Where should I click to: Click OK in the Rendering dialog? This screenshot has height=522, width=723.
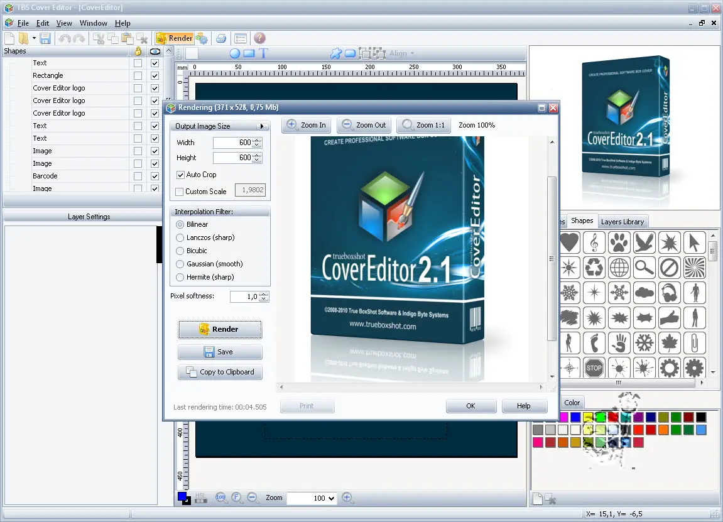click(x=470, y=406)
